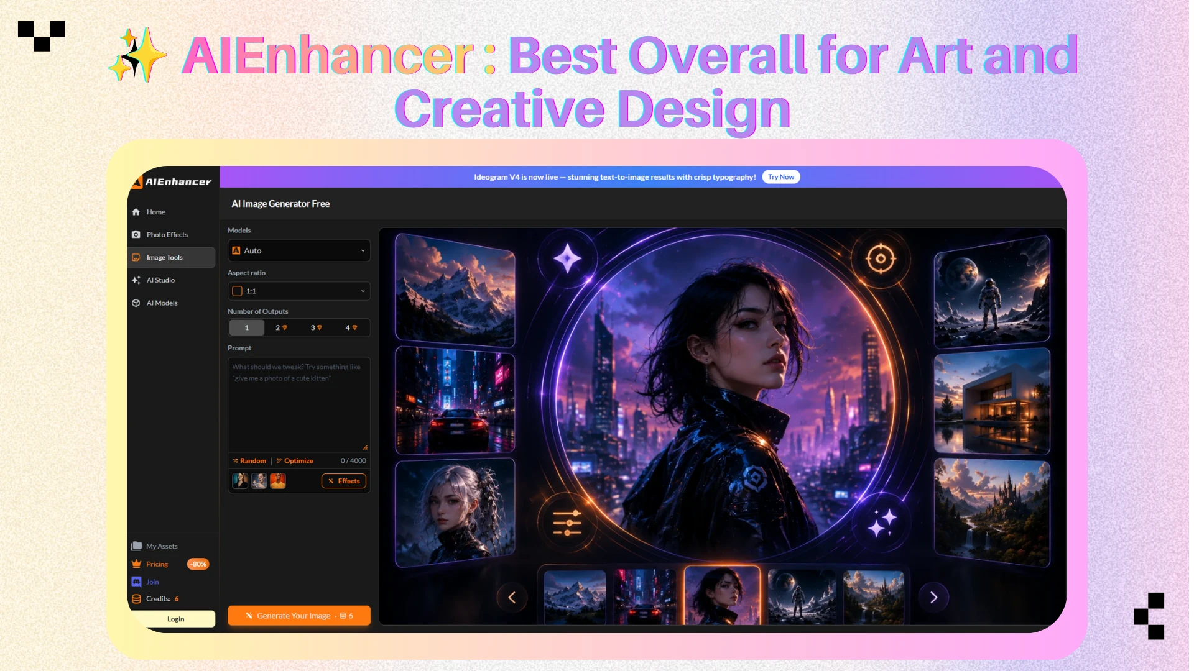The image size is (1194, 671).
Task: Click the sliders adjustment icon in hero
Action: 567,523
